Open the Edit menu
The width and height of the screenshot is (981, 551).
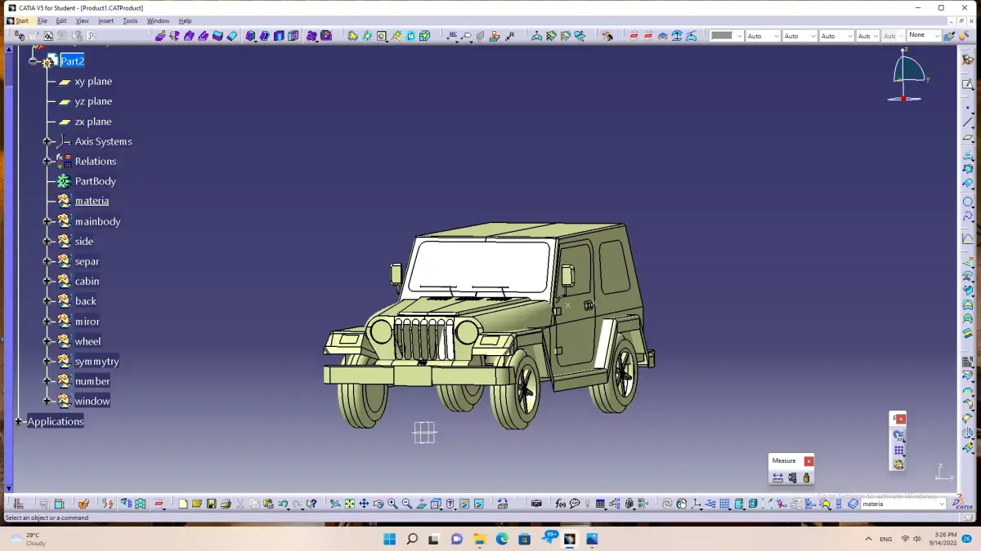(61, 20)
